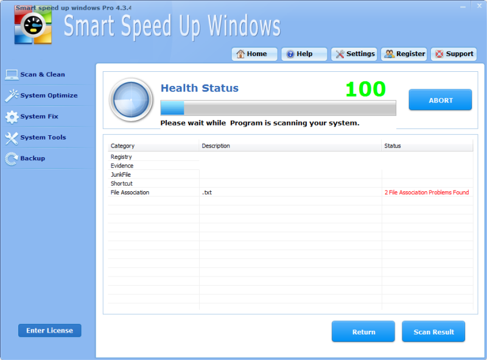Switch to the Home screen
The width and height of the screenshot is (487, 360).
pos(254,54)
